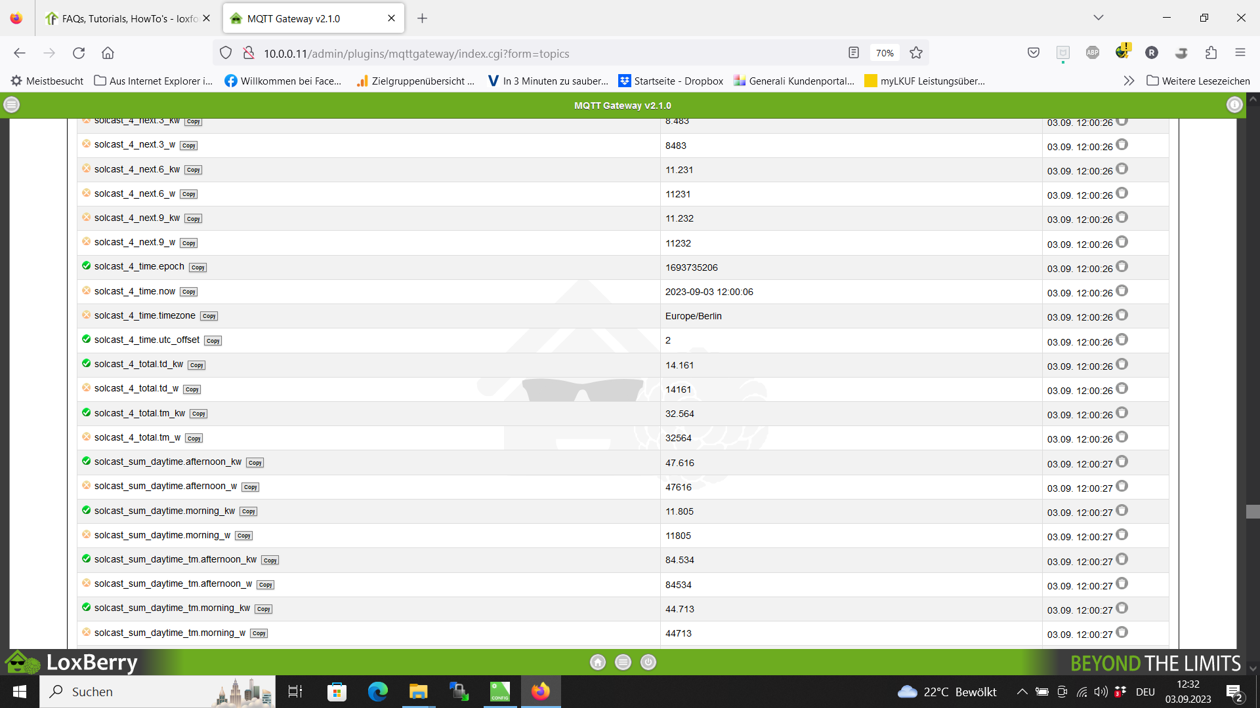Toggle status icon for solcast_4_time.epoch
This screenshot has height=708, width=1260.
pyautogui.click(x=86, y=266)
